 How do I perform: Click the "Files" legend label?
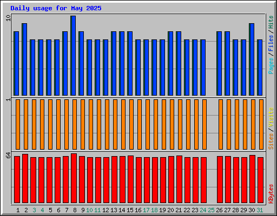tap(271, 43)
